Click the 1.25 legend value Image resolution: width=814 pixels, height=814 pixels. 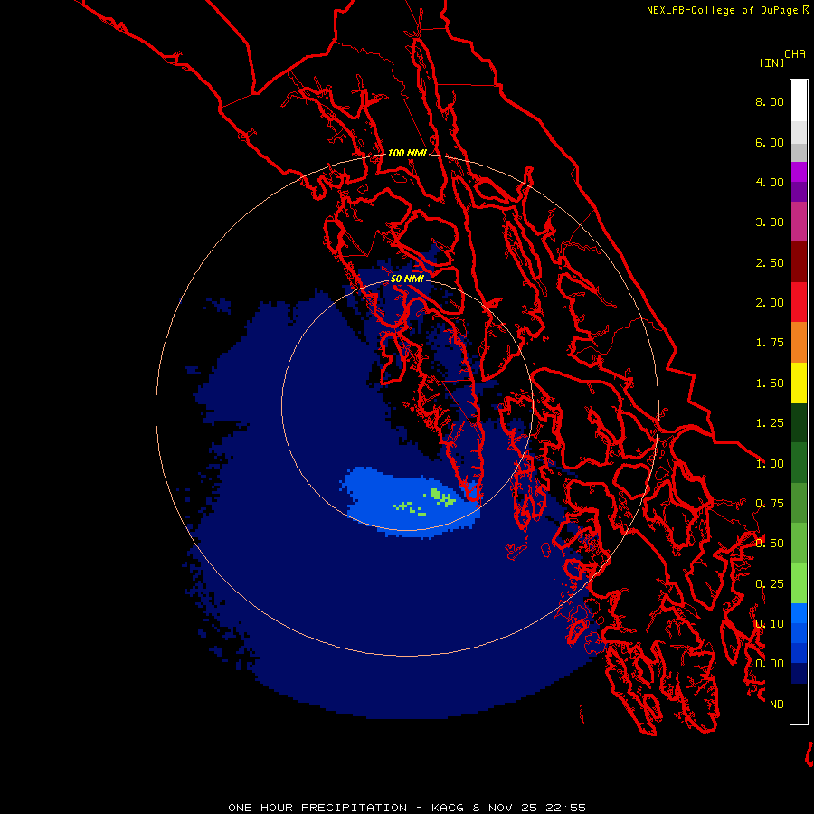pos(770,423)
